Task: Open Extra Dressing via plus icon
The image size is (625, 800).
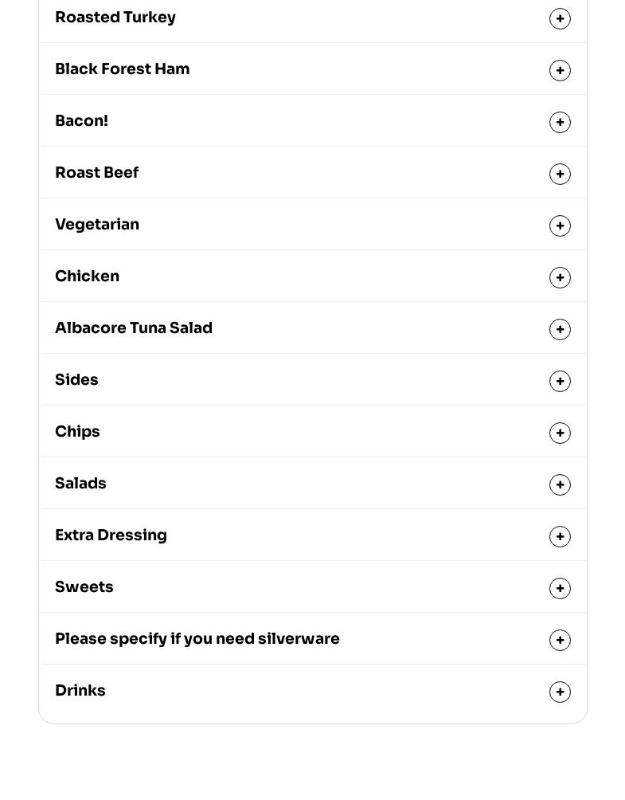Action: pos(560,537)
